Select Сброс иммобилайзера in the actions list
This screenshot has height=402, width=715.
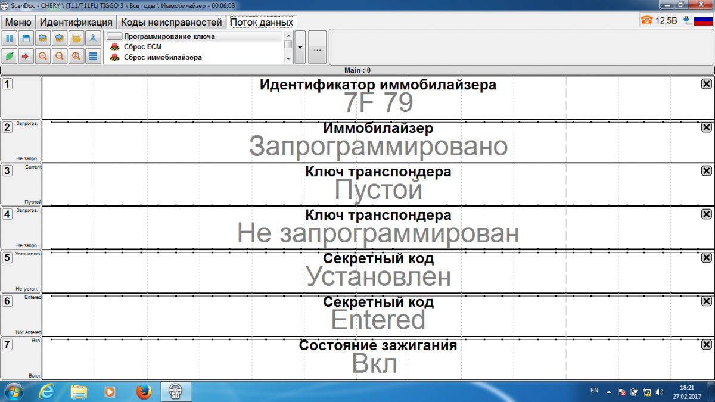pos(194,58)
